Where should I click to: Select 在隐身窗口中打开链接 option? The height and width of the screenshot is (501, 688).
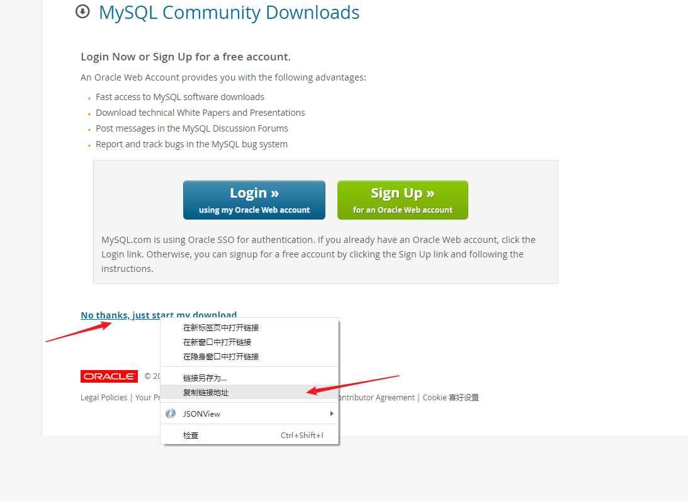[249, 357]
